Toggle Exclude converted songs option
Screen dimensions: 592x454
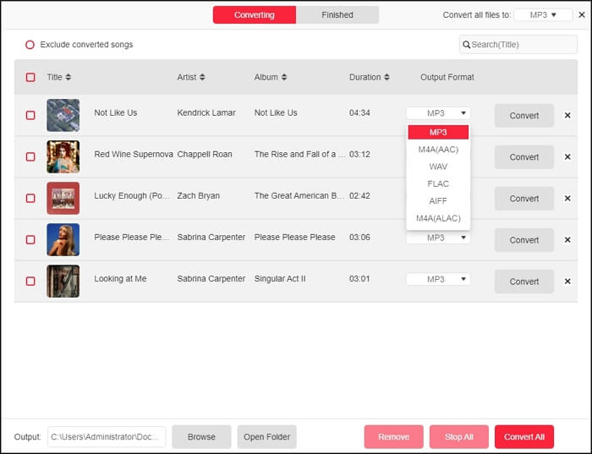[x=30, y=45]
